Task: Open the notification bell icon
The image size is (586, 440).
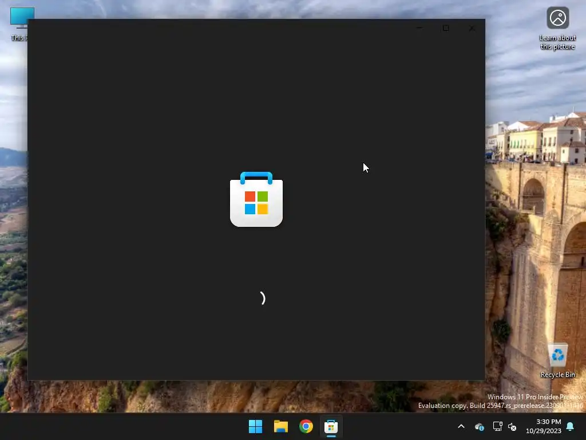Action: click(571, 426)
